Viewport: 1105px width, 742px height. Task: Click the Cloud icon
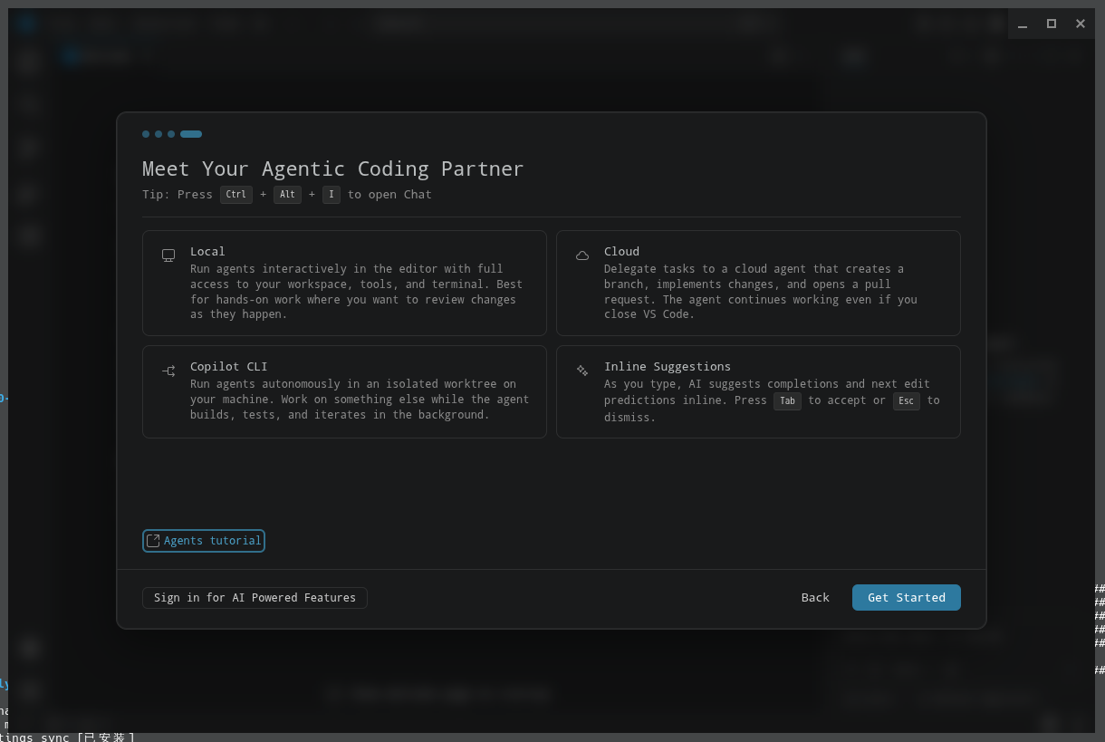(x=582, y=255)
